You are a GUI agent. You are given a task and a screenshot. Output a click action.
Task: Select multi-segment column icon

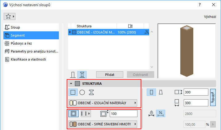click(82, 75)
